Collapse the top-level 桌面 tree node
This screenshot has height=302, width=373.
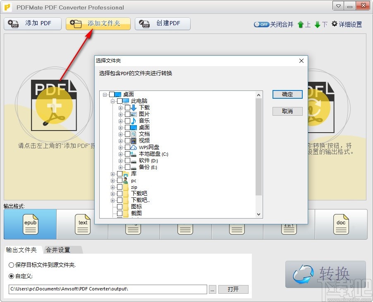coord(105,95)
